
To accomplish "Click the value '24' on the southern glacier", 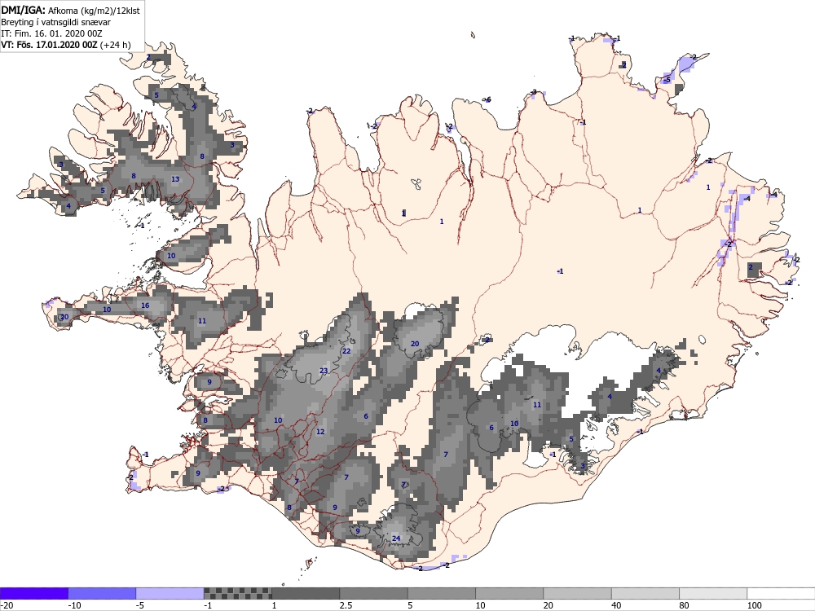I will pos(396,538).
